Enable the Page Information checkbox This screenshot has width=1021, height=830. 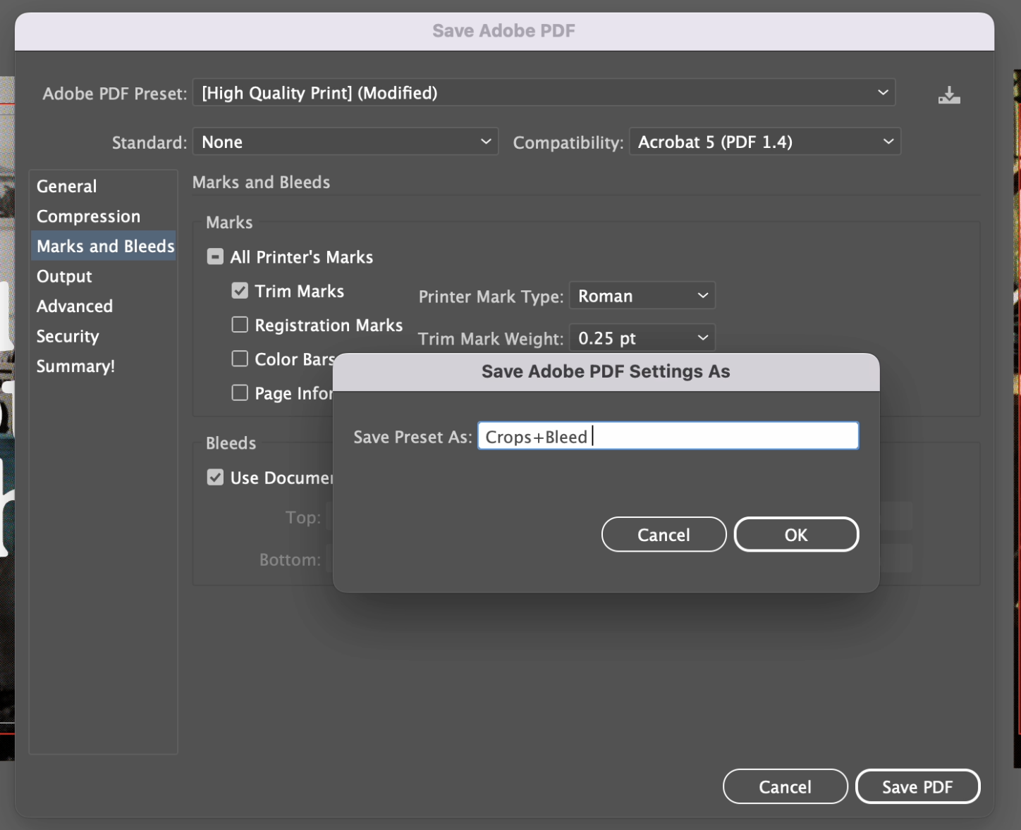coord(240,392)
